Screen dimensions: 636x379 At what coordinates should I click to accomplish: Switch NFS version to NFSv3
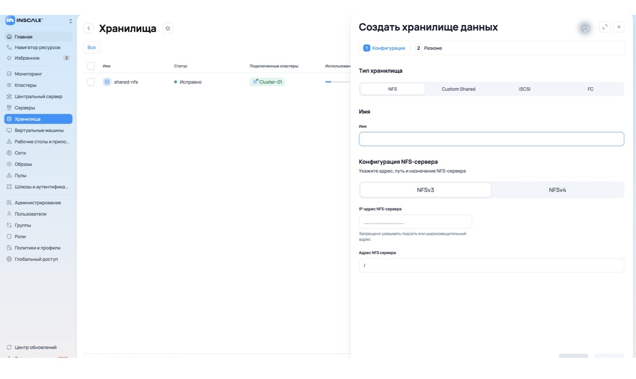click(426, 190)
